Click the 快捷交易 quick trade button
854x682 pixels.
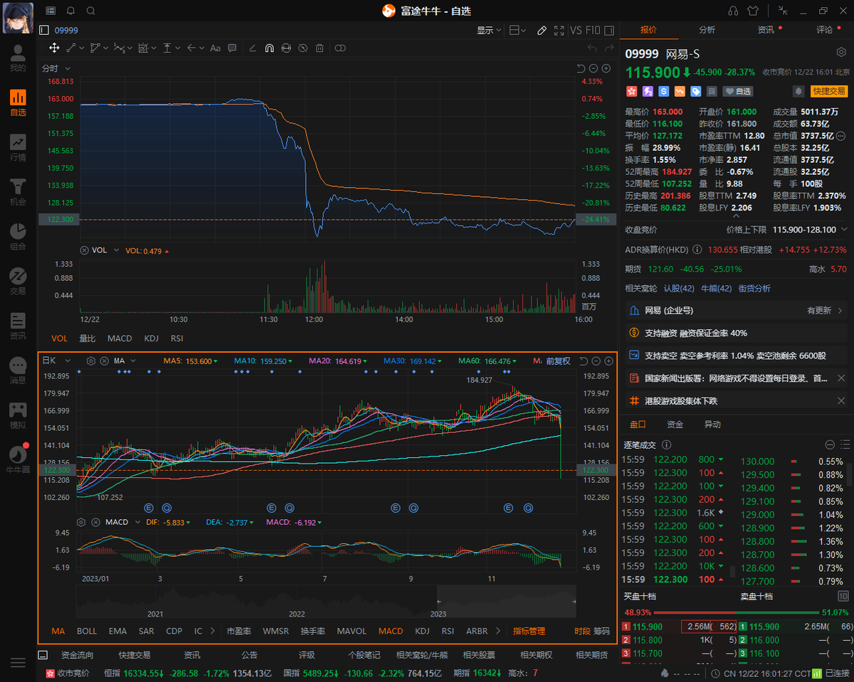829,91
